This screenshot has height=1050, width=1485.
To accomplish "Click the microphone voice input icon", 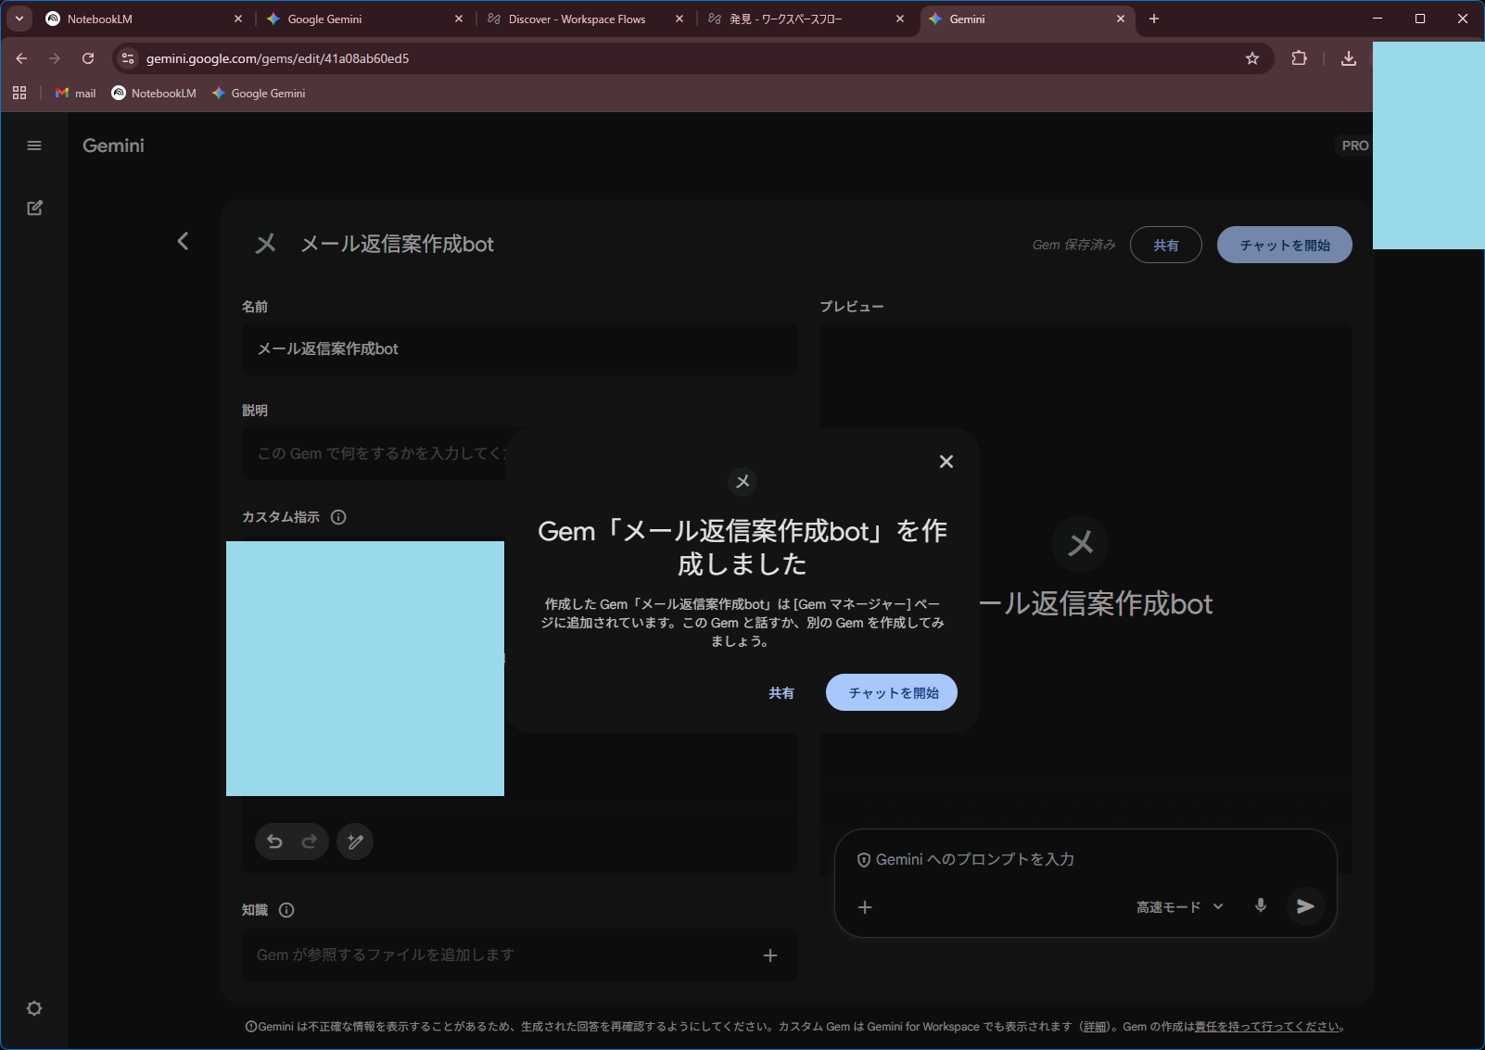I will click(x=1260, y=905).
